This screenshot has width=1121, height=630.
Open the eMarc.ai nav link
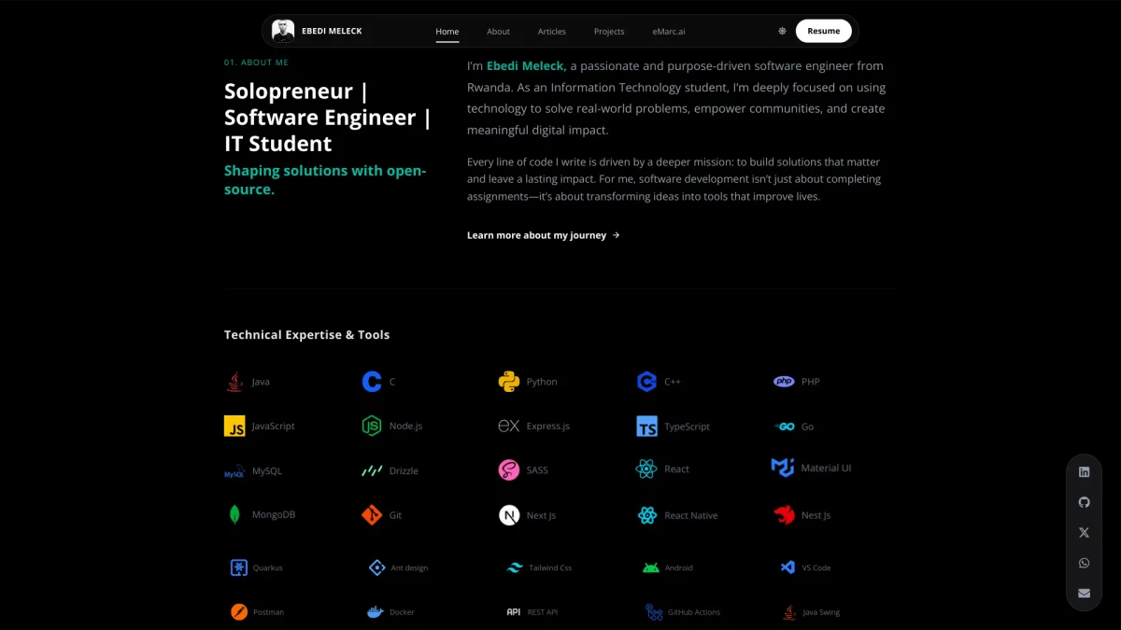click(669, 32)
